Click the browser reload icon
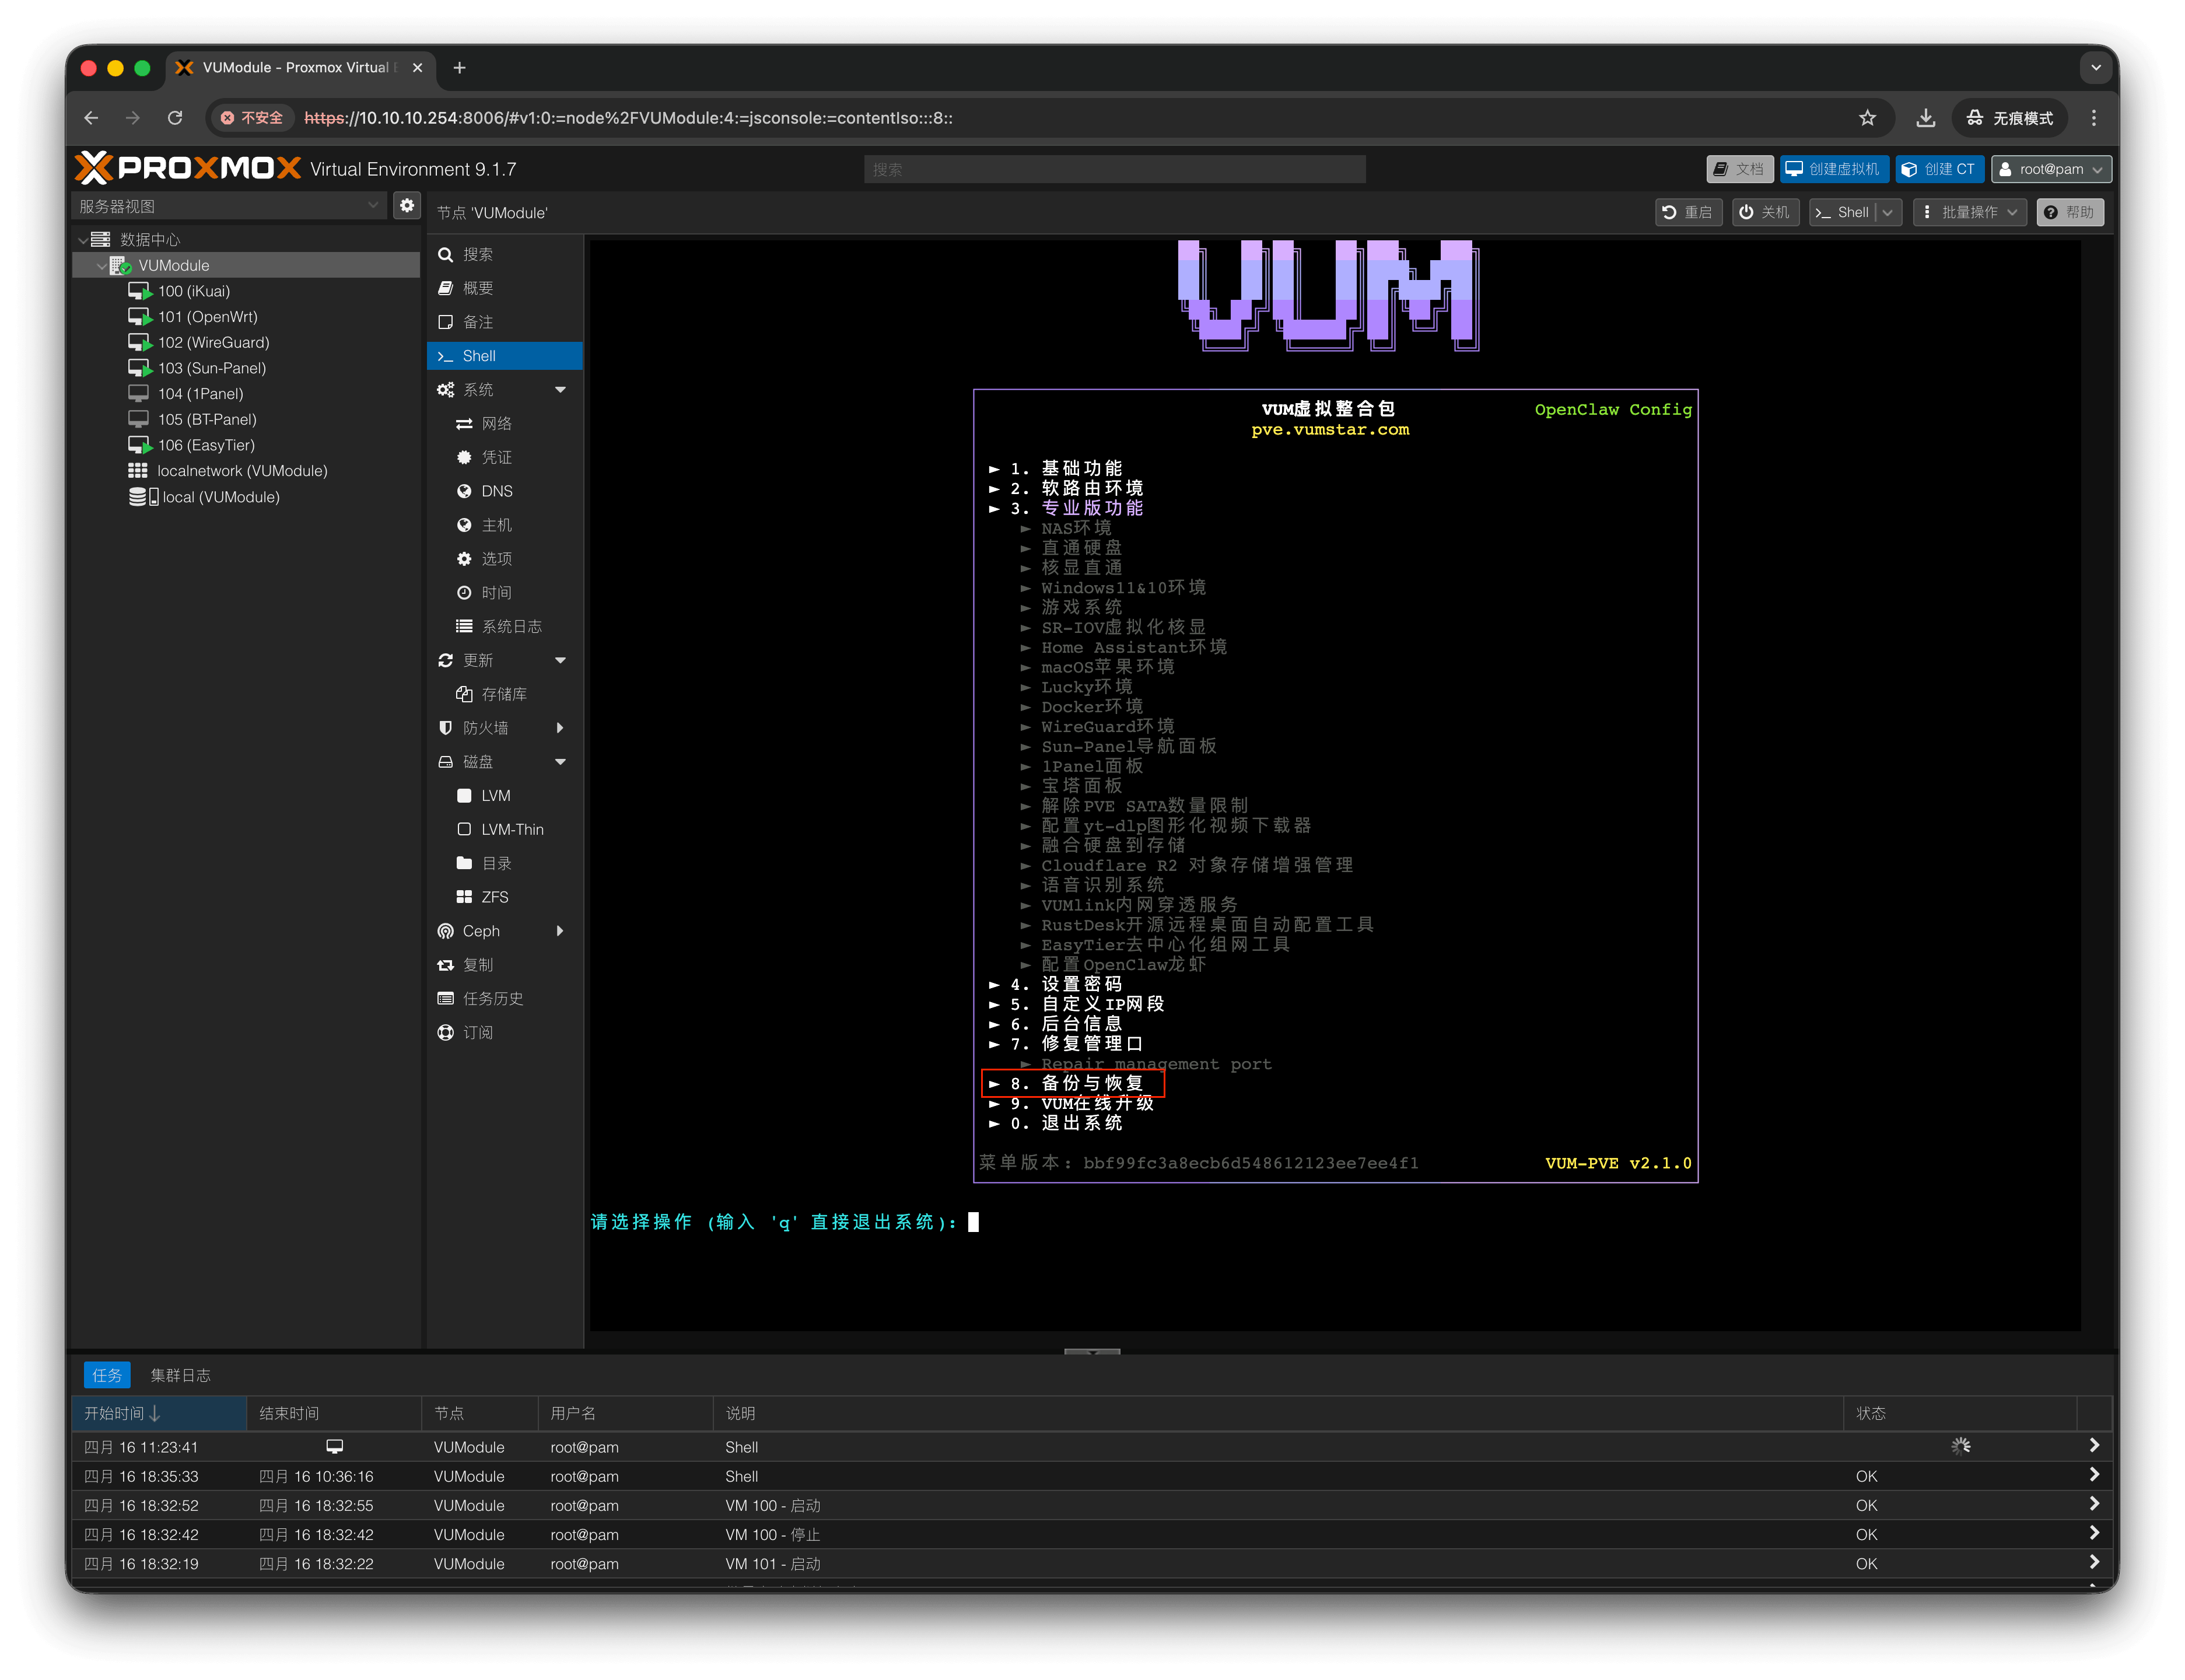This screenshot has width=2185, height=1680. pos(175,118)
